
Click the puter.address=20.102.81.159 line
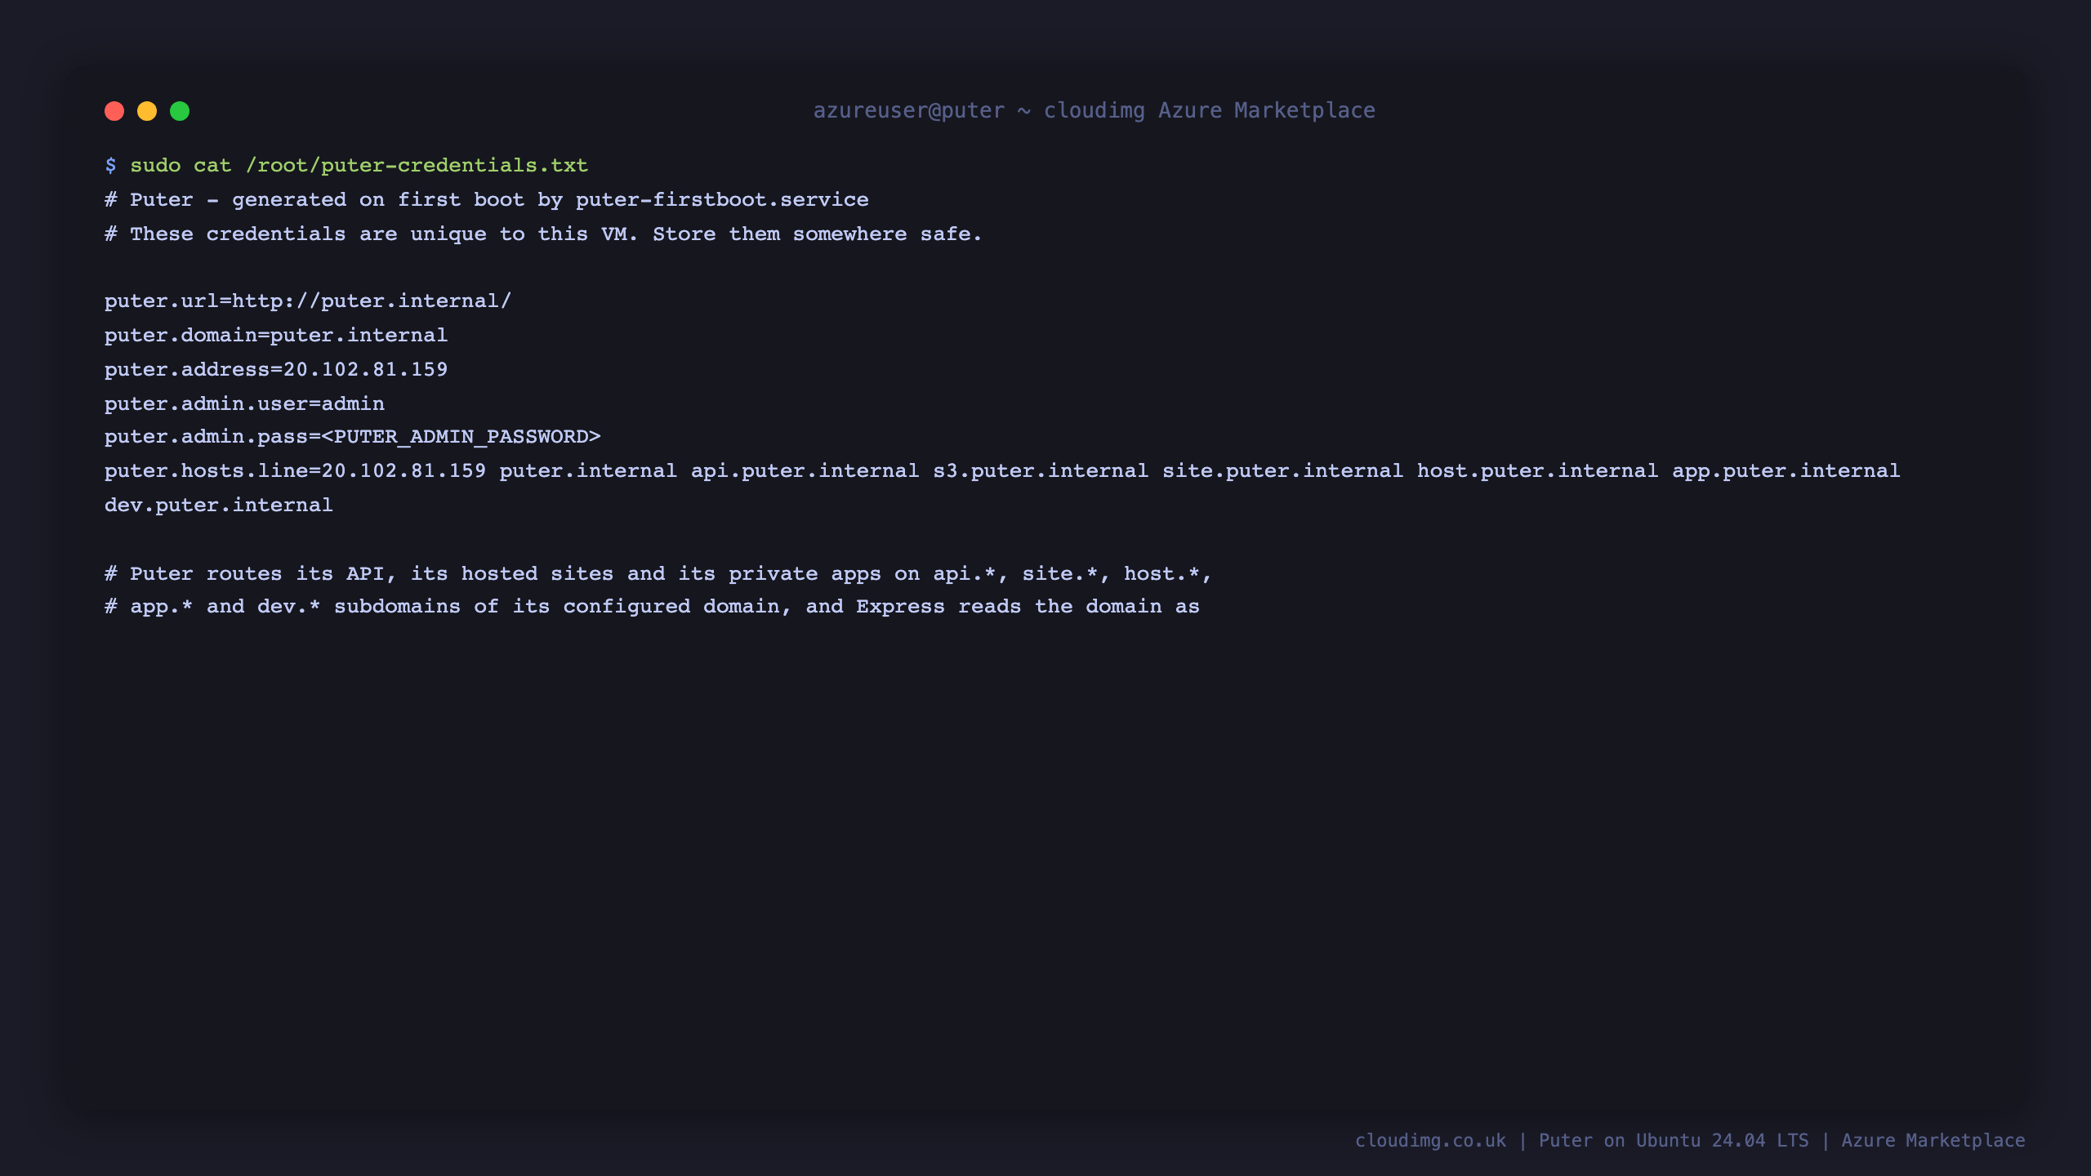(276, 369)
